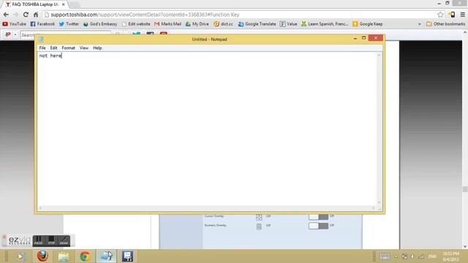Minimize the Notepad window

(355, 38)
